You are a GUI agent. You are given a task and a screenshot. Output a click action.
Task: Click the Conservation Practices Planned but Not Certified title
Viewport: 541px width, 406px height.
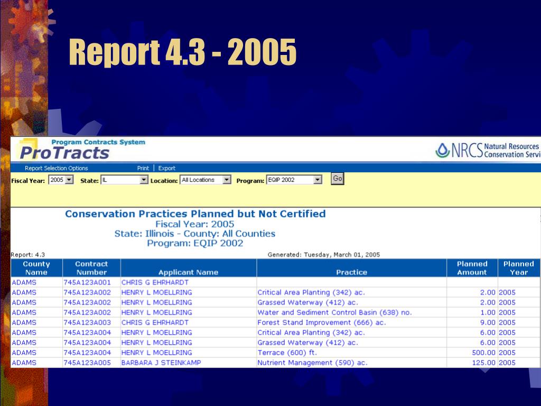tap(195, 214)
